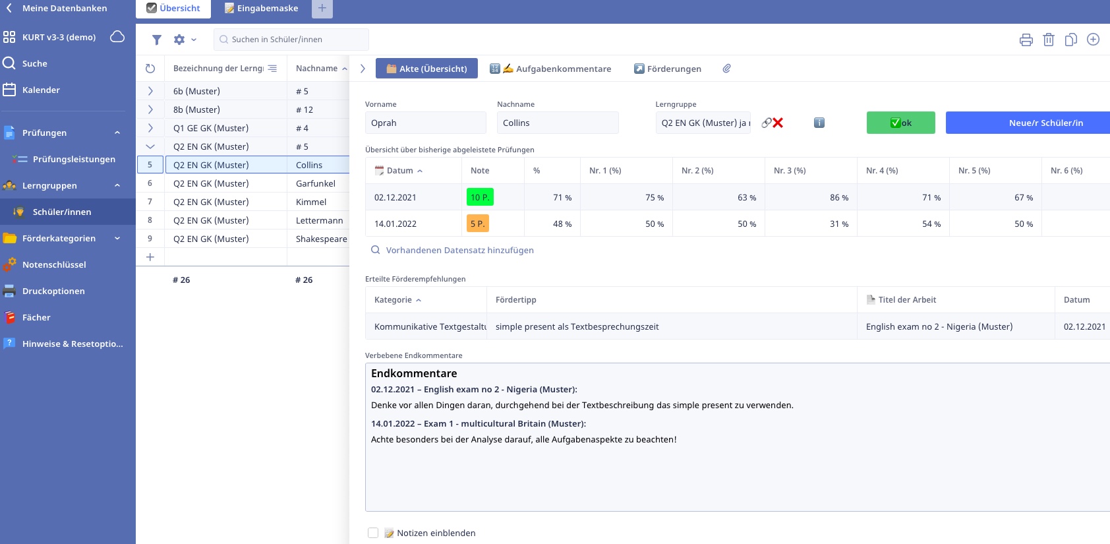1110x544 pixels.
Task: Open Suche in the sidebar
Action: [x=34, y=63]
